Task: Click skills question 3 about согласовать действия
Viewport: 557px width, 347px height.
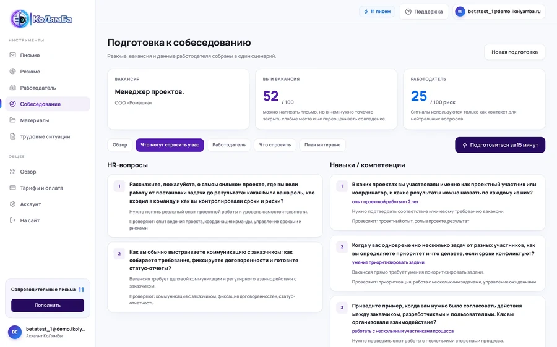Action: (x=438, y=322)
